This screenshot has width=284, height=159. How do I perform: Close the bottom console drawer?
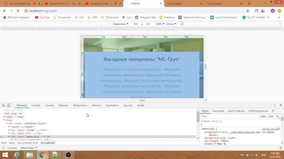(280, 148)
